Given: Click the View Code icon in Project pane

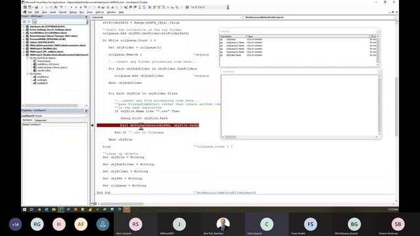Looking at the screenshot, I should (x=24, y=22).
